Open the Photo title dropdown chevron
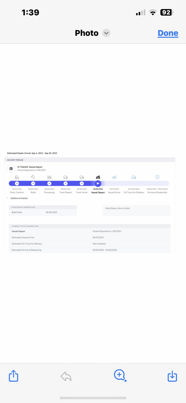 tap(106, 33)
